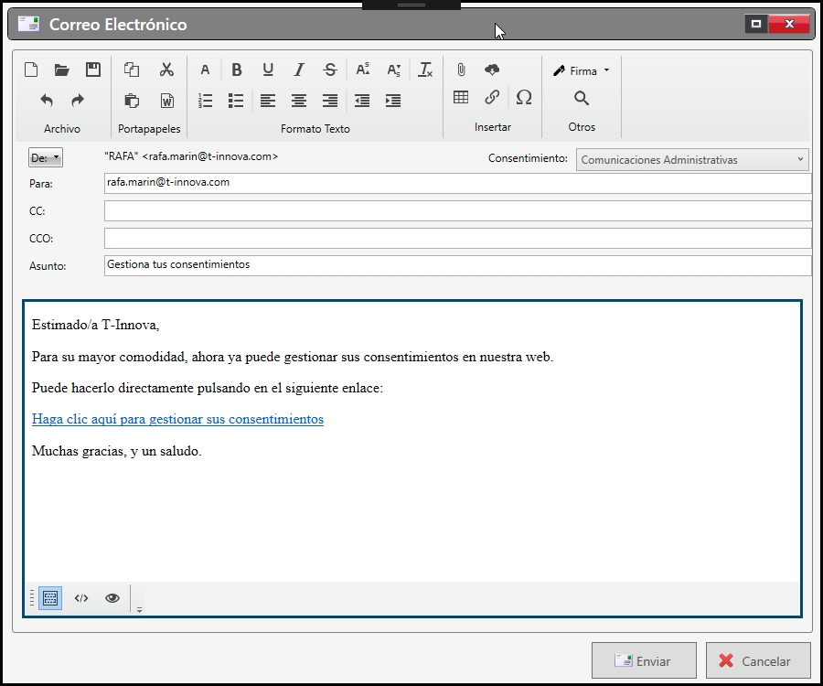Open the Consentimiento combo box
The height and width of the screenshot is (686, 823).
point(692,159)
